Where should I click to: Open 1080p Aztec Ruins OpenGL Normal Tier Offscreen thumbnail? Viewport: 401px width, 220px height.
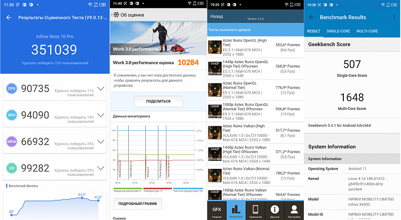[215, 111]
